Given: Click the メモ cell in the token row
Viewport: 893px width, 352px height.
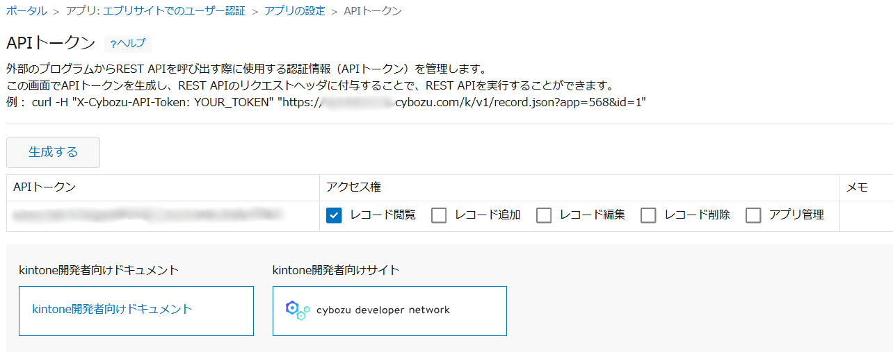Looking at the screenshot, I should 867,216.
